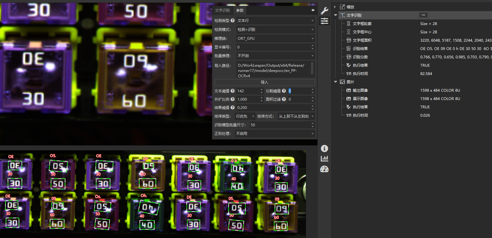The image size is (492, 238).
Task: Click the info circle icon
Action: [x=324, y=148]
